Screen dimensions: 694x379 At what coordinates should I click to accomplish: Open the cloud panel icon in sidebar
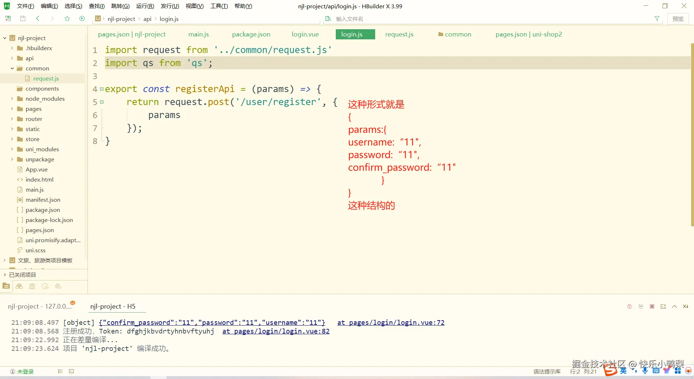[58, 286]
